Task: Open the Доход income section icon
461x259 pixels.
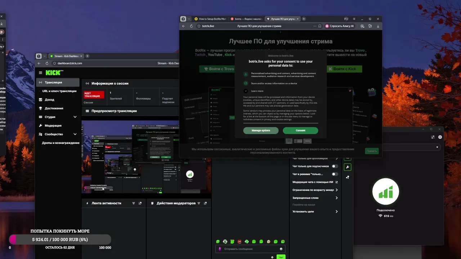Action: [41, 100]
